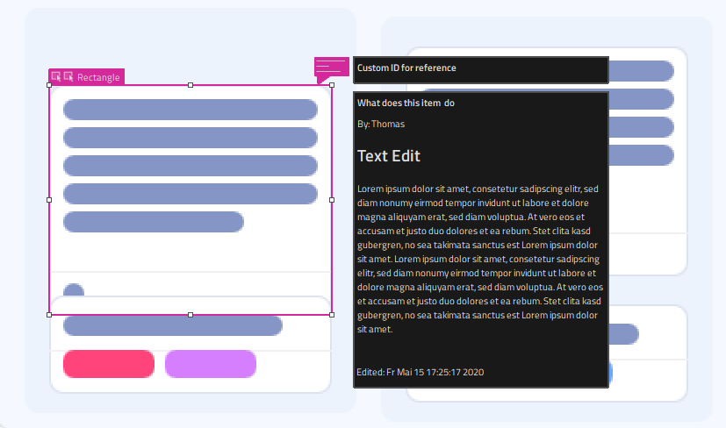Click the small round blue dot placeholder
The width and height of the screenshot is (726, 428).
[x=74, y=291]
